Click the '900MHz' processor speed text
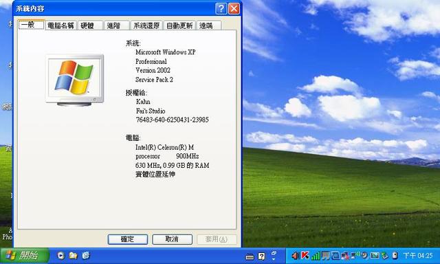The width and height of the screenshot is (440, 264). (x=188, y=156)
